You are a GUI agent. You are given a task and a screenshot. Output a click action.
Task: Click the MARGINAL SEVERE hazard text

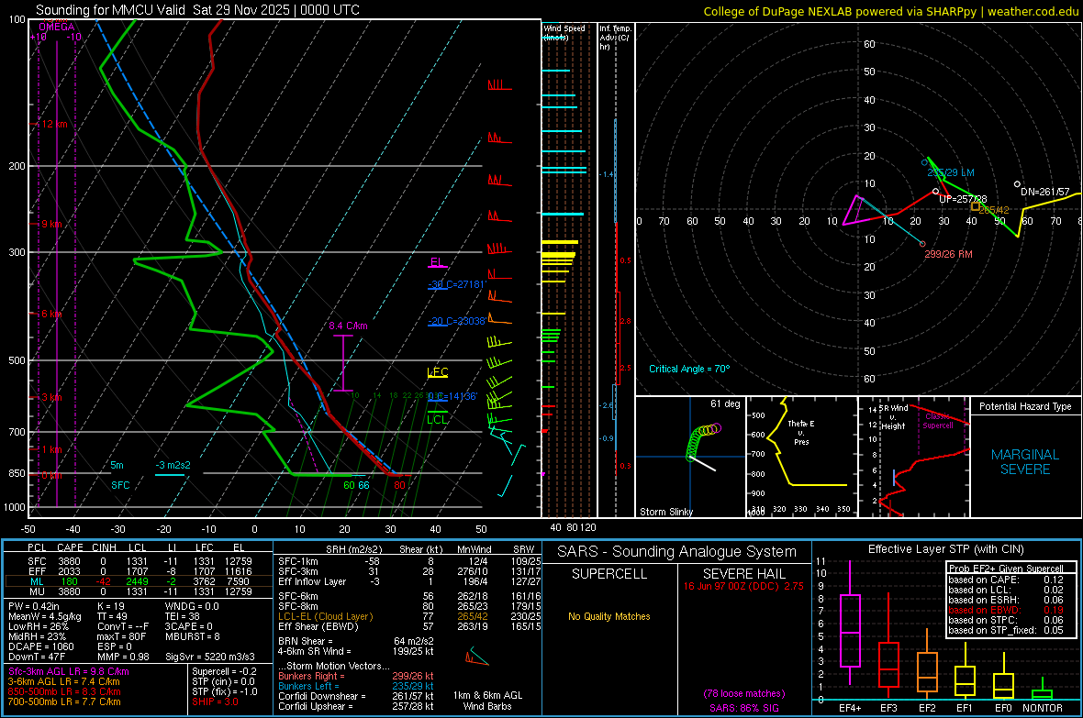click(x=1025, y=462)
